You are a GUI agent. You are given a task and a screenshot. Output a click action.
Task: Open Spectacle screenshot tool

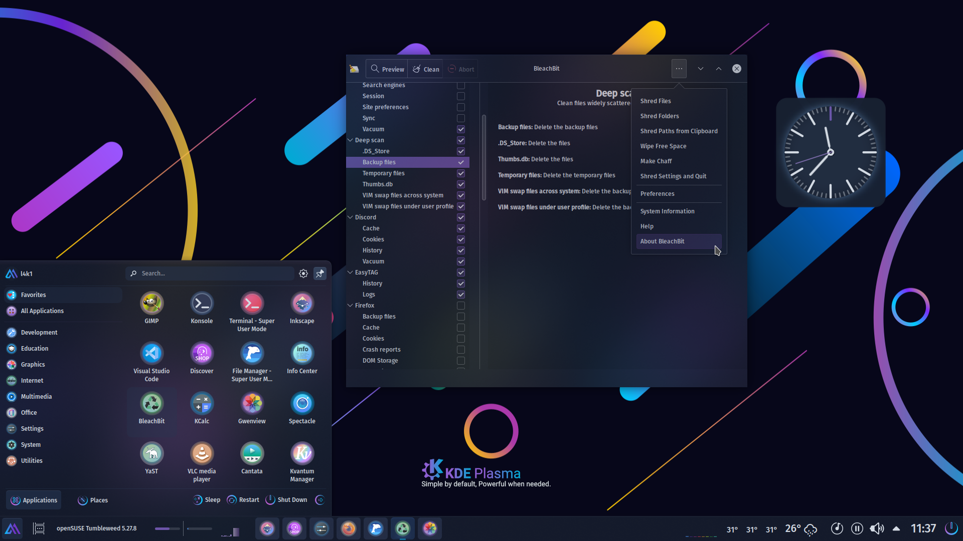click(302, 408)
